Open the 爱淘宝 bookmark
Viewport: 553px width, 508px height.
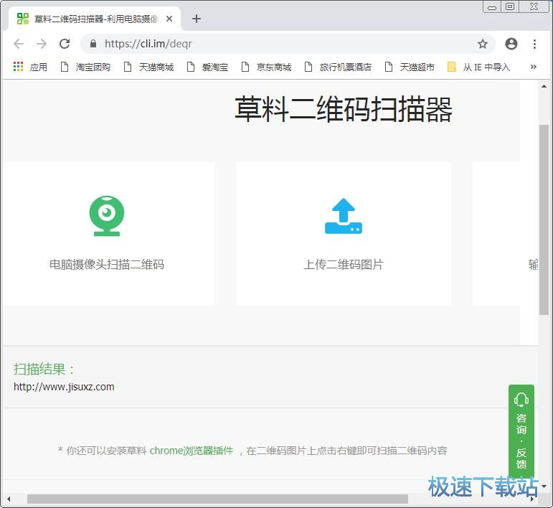coord(208,67)
